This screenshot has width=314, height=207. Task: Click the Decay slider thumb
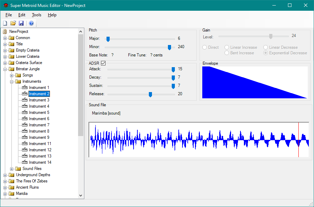click(x=173, y=78)
